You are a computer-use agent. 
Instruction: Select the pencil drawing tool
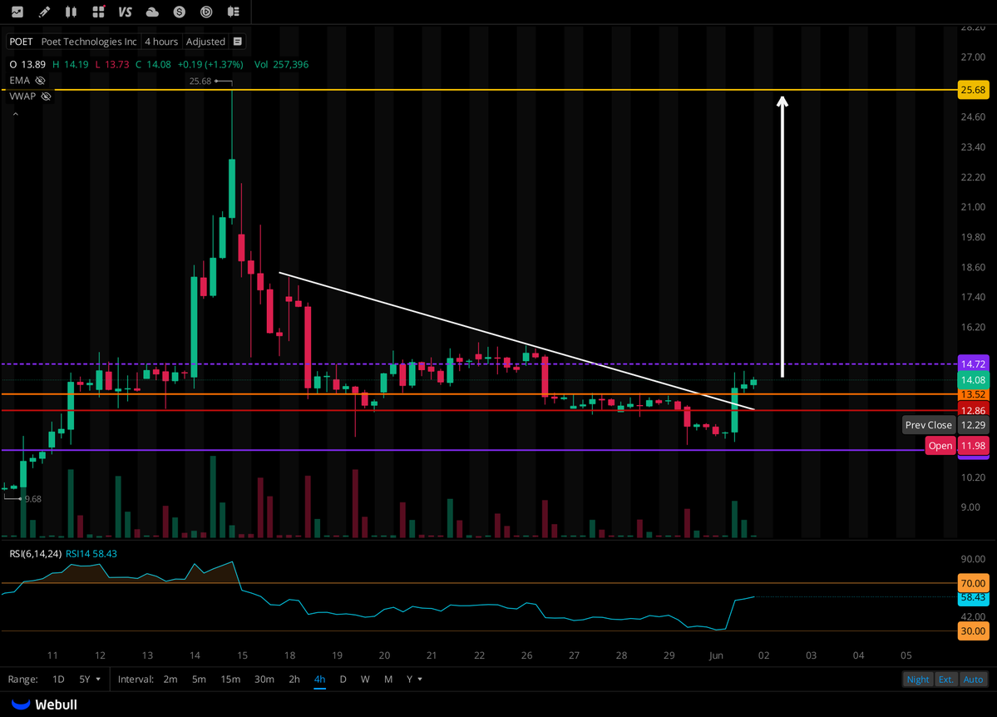pos(44,12)
